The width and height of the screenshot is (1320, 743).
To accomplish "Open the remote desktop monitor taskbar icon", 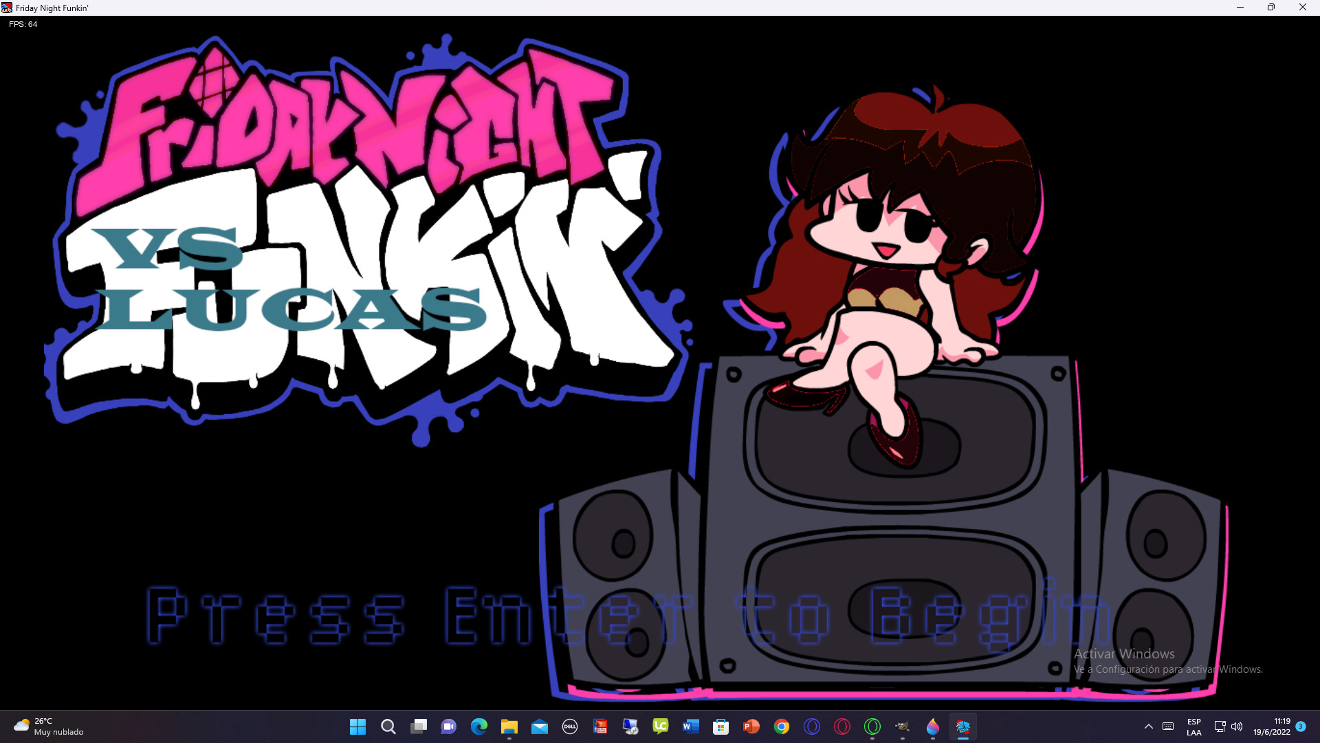I will [x=630, y=726].
